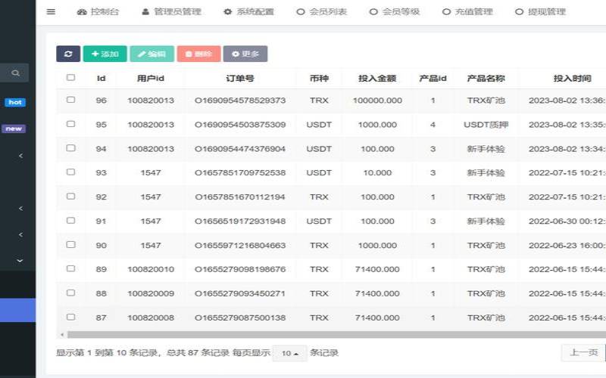
Task: Toggle the select-all checkbox in header
Action: tap(70, 77)
